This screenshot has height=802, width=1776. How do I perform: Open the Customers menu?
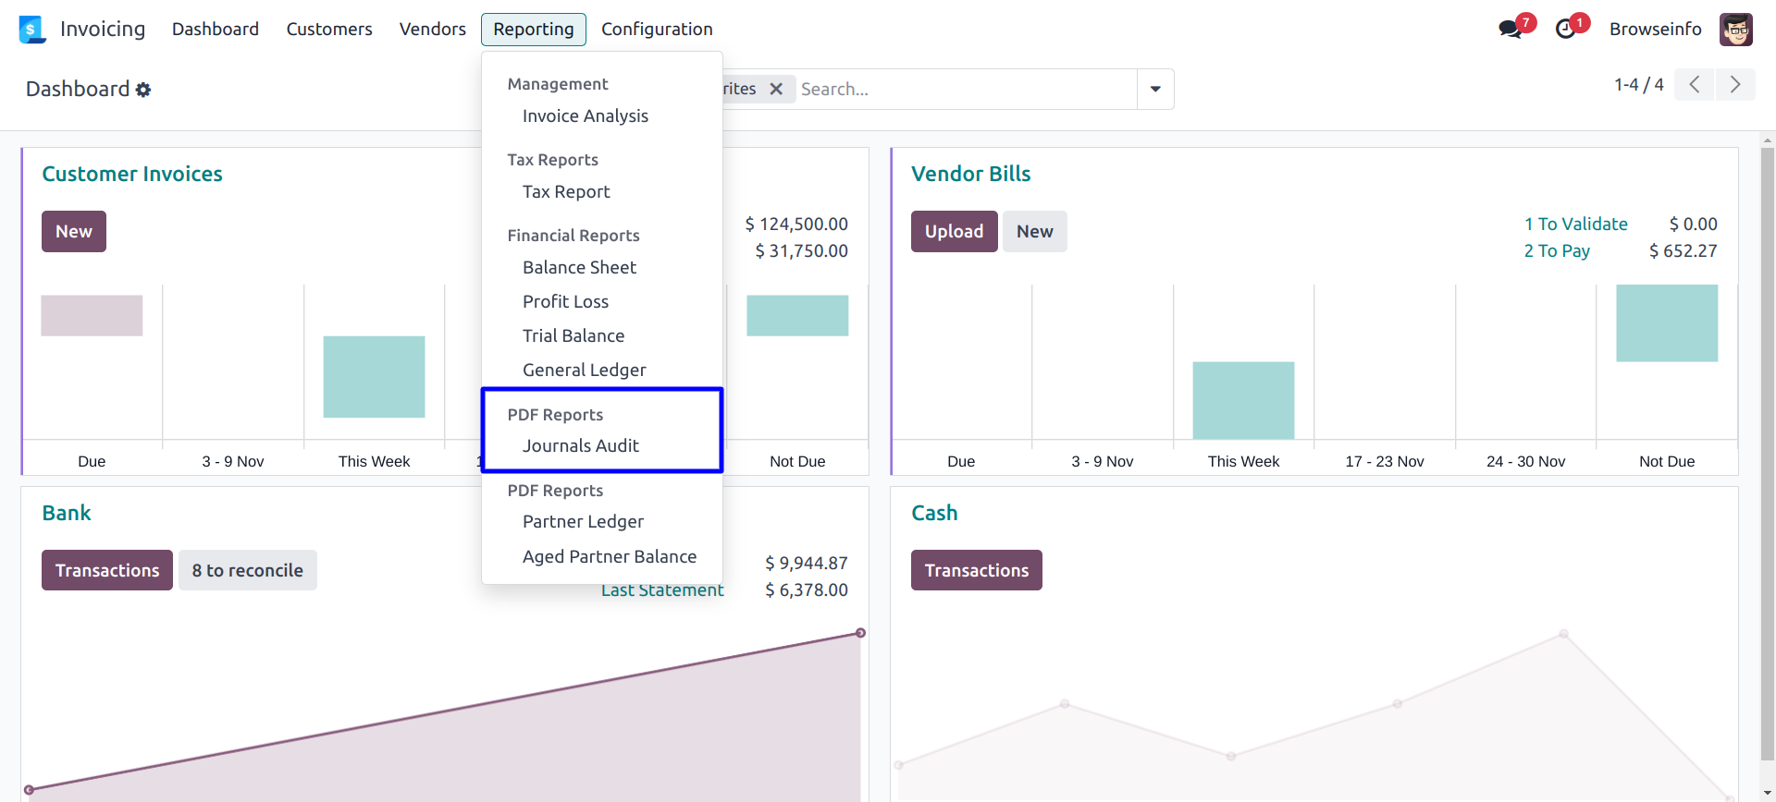(x=329, y=30)
